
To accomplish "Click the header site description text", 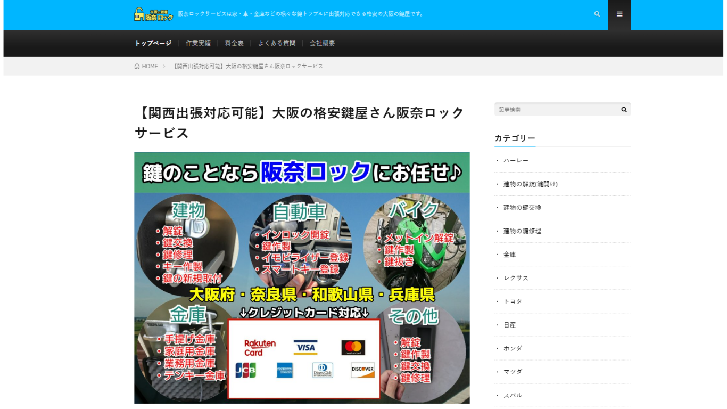I will coord(301,14).
